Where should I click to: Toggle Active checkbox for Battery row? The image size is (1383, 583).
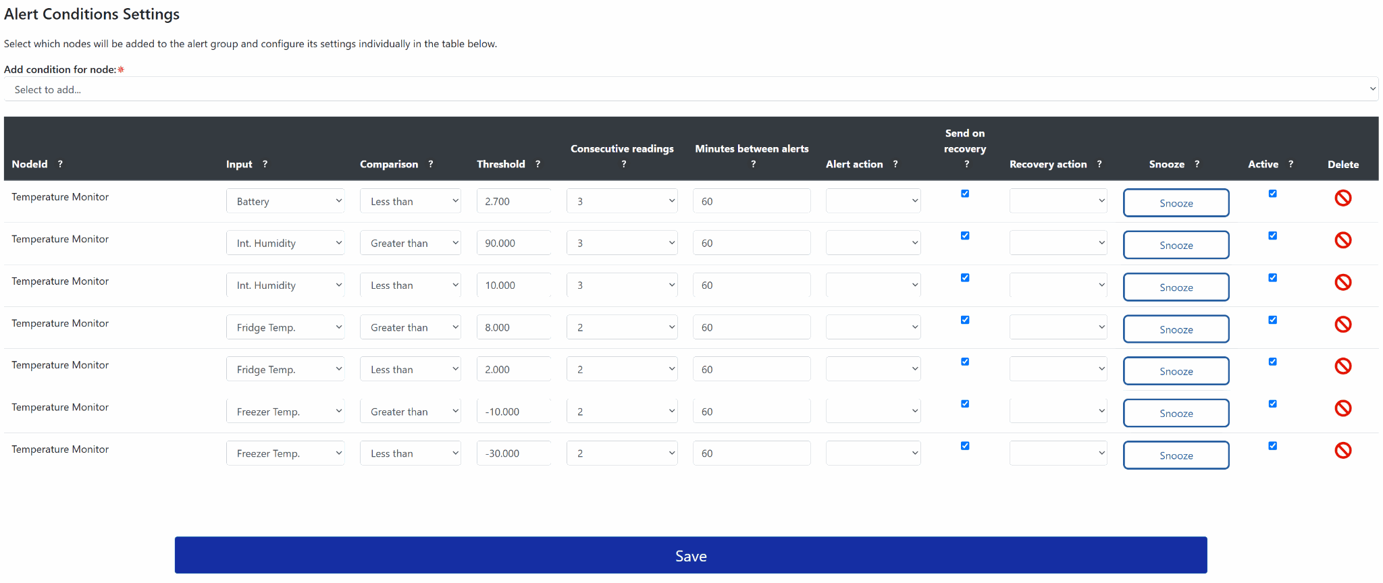1272,194
